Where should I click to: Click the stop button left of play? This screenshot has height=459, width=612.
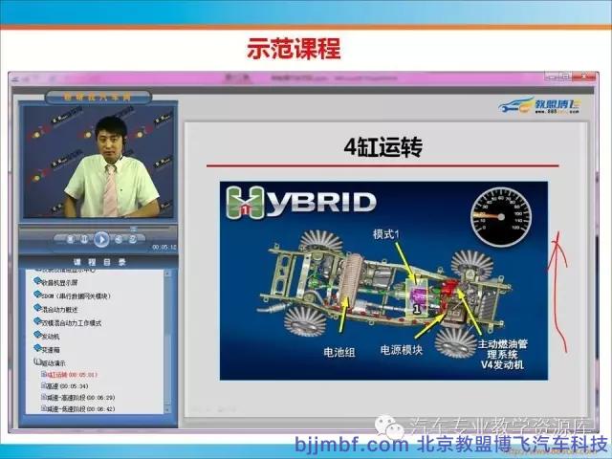(x=71, y=239)
